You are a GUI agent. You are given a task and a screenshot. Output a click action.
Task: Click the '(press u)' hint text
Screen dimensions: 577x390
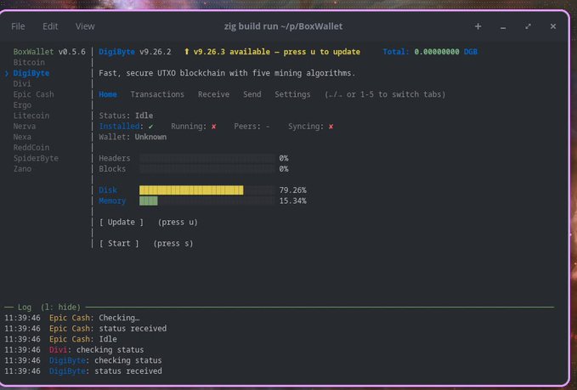(178, 223)
